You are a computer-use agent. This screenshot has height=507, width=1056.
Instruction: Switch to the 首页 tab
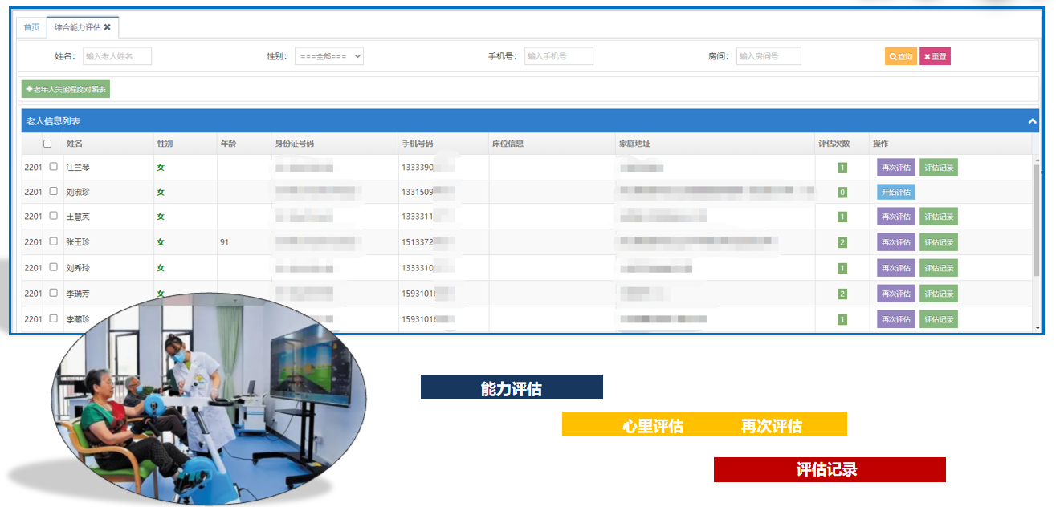(x=31, y=27)
